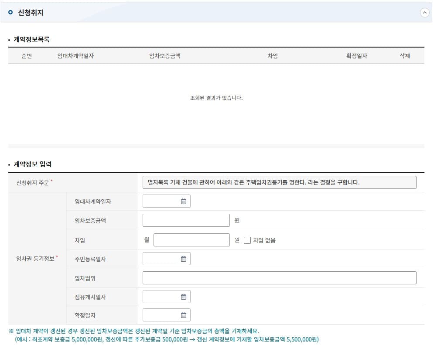Click the 조회된 결과가 없습니다 message
The height and width of the screenshot is (345, 434).
217,99
